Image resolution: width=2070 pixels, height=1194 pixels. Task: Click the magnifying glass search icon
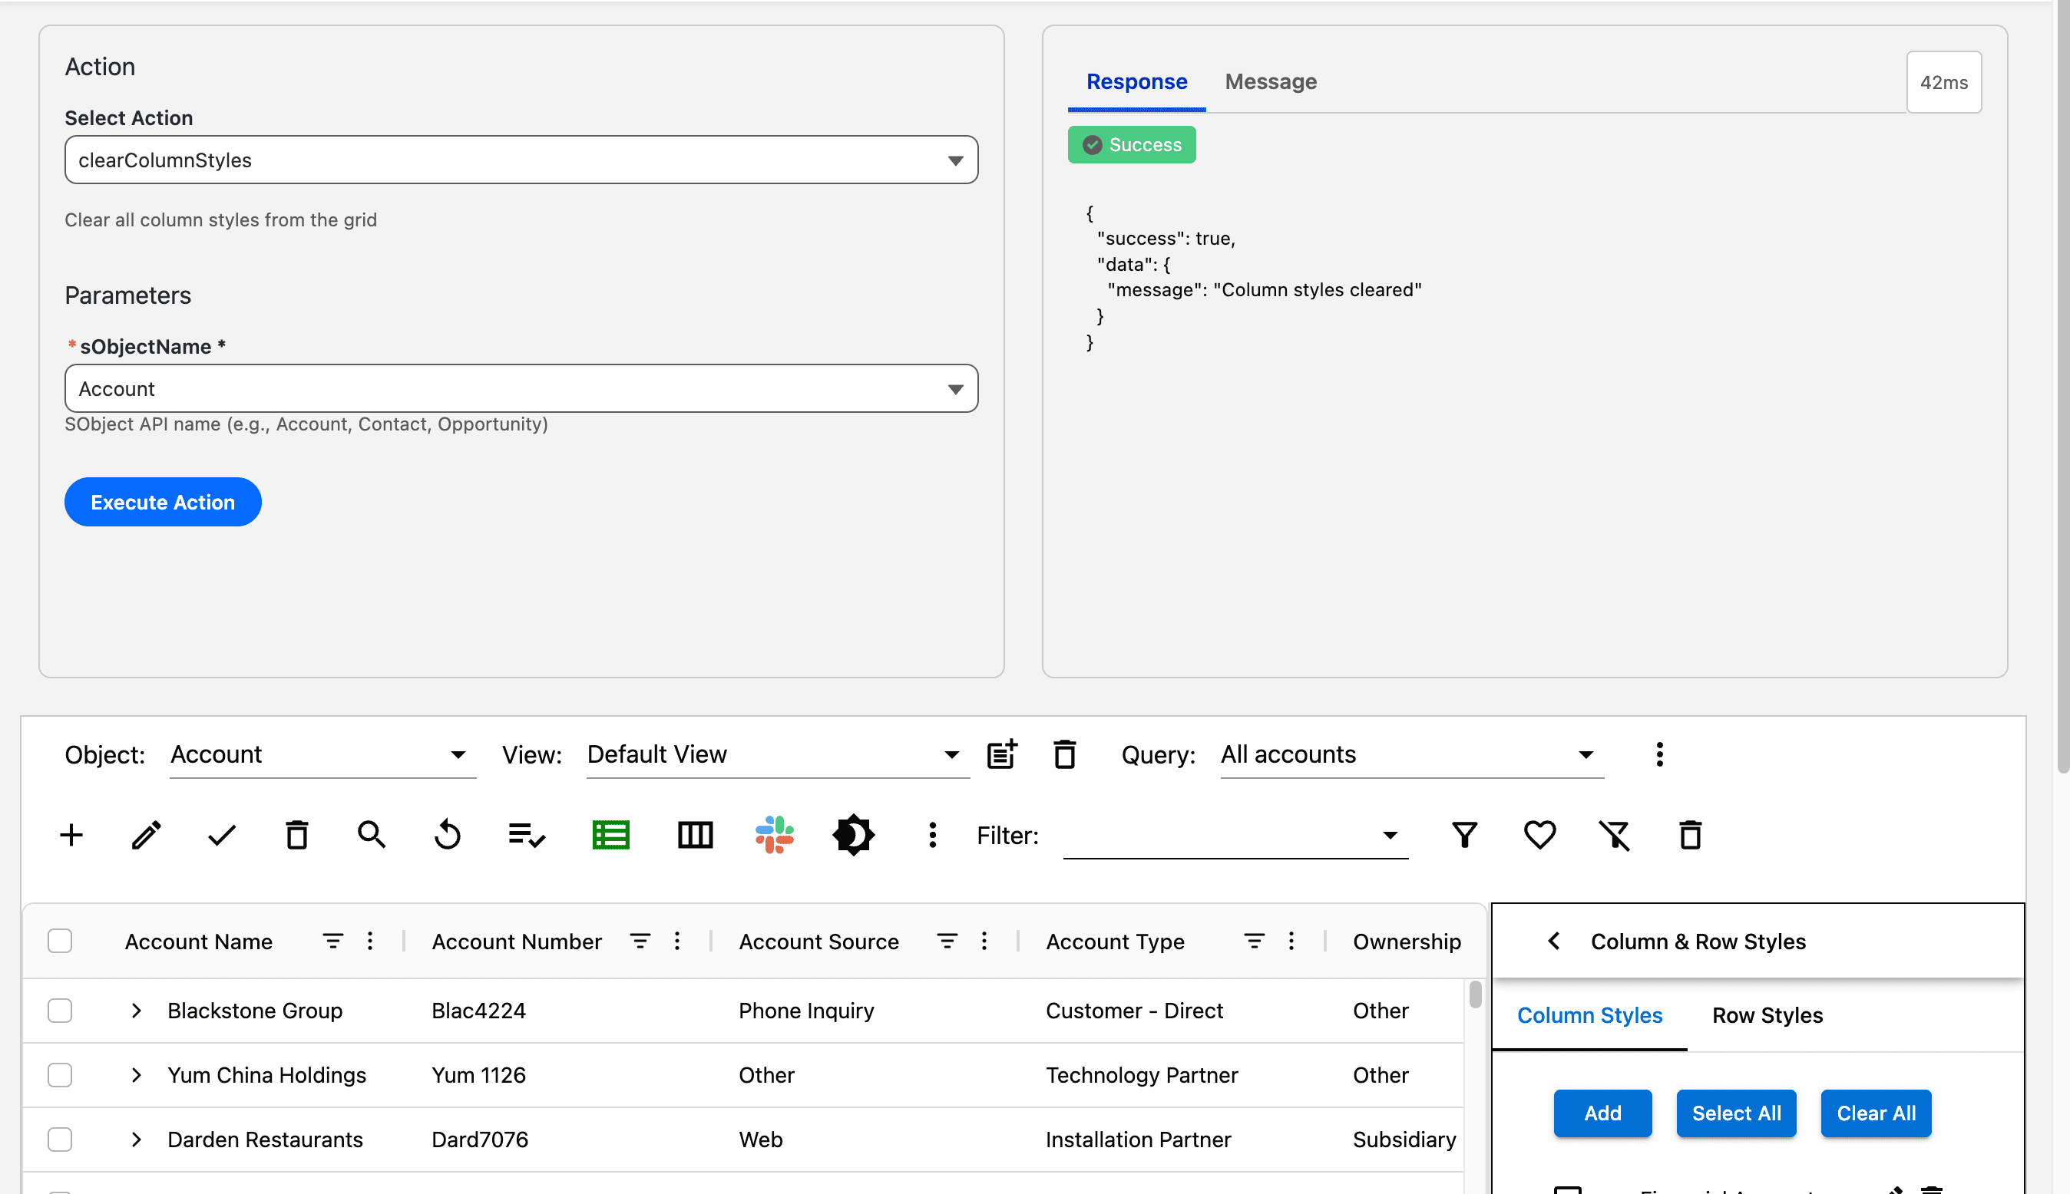pos(372,835)
